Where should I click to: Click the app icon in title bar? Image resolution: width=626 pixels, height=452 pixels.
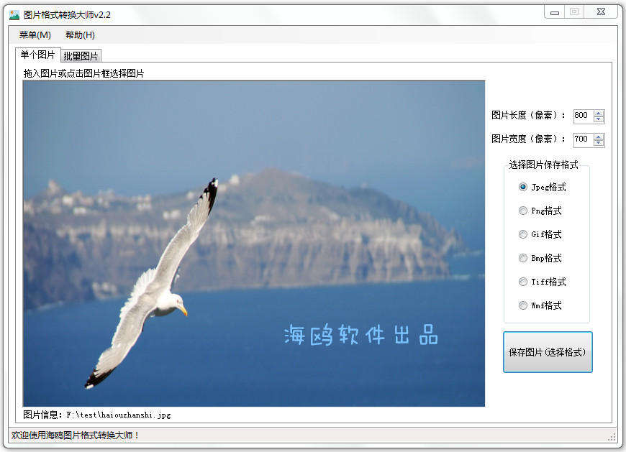[x=14, y=14]
